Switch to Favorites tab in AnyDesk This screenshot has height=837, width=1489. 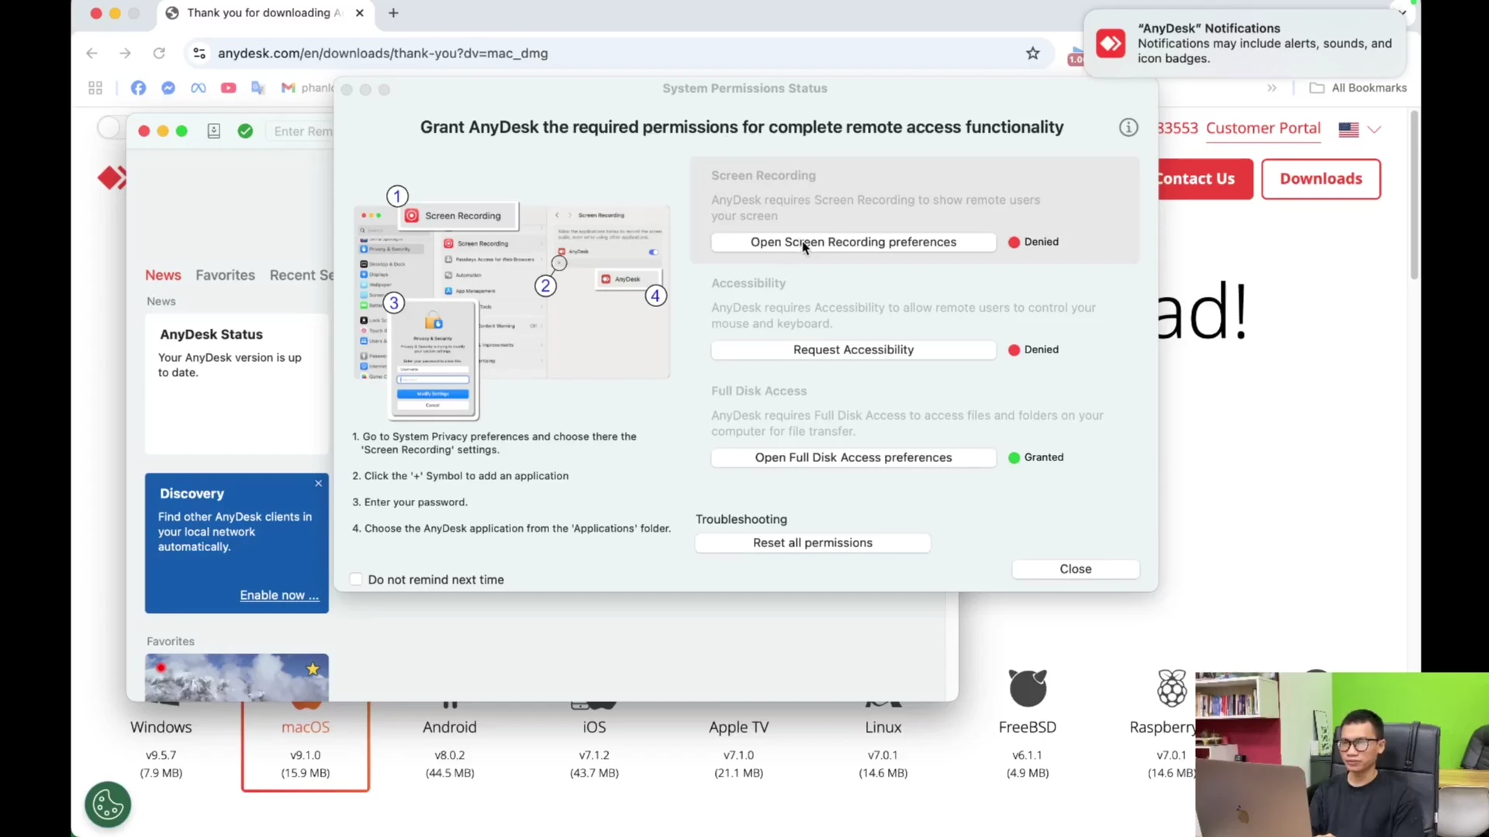pos(225,275)
